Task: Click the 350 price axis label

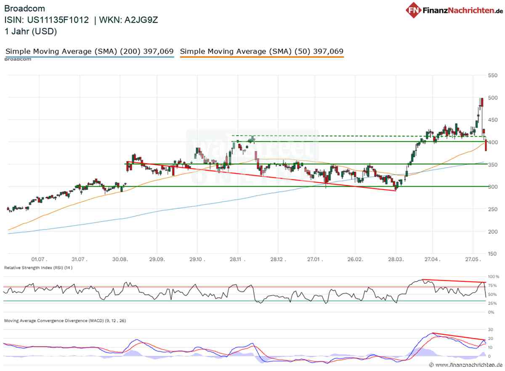Action: [x=493, y=165]
